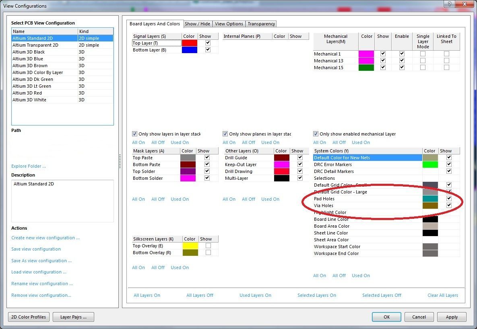Viewport: 477px width, 329px height.
Task: Open the Transparency tab
Action: click(x=261, y=24)
